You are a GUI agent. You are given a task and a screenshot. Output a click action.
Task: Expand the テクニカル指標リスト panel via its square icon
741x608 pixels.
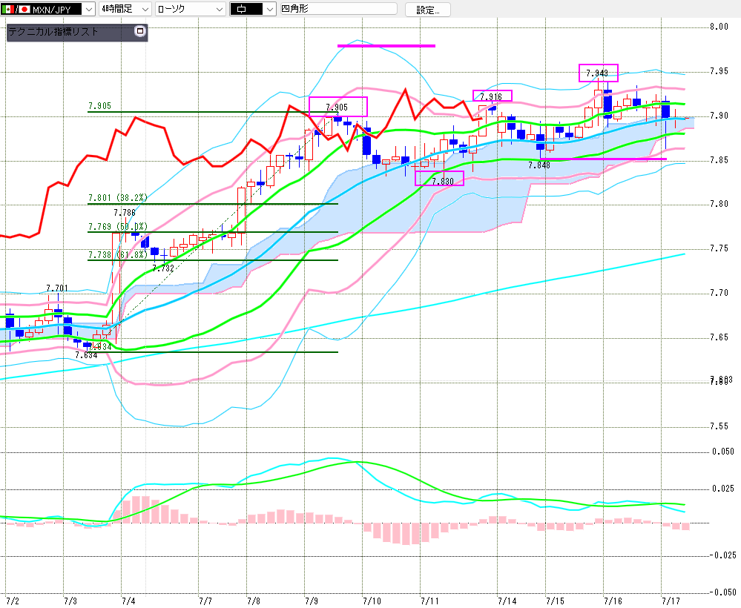tap(139, 31)
